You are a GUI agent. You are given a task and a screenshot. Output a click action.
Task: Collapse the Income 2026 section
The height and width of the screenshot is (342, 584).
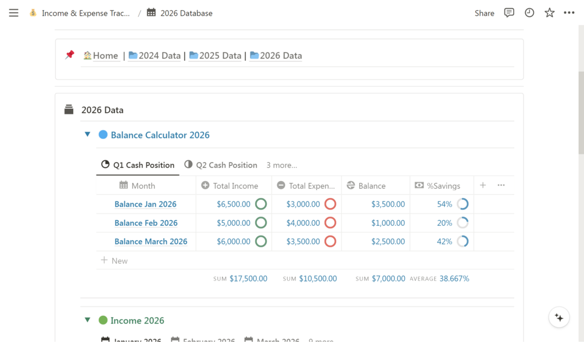pos(87,320)
